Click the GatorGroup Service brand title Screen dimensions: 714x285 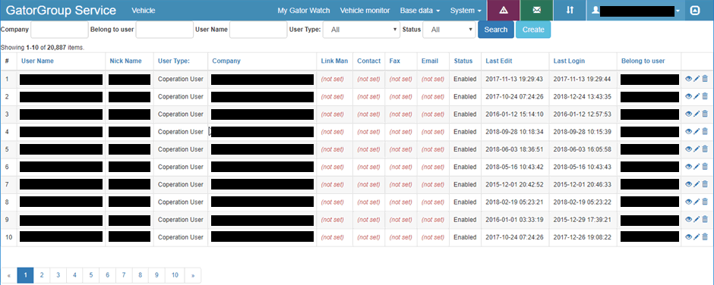click(61, 11)
